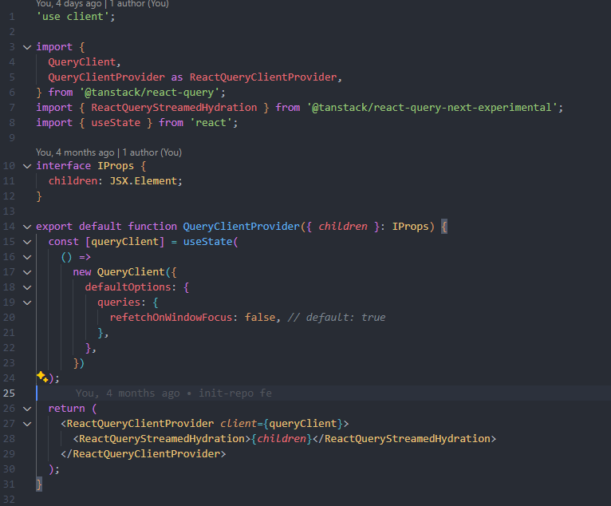Collapse the export default function at line 14

click(27, 227)
